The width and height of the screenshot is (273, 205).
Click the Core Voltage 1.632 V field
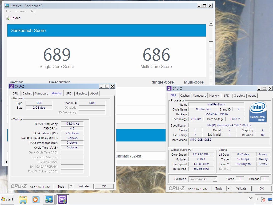click(x=235, y=119)
